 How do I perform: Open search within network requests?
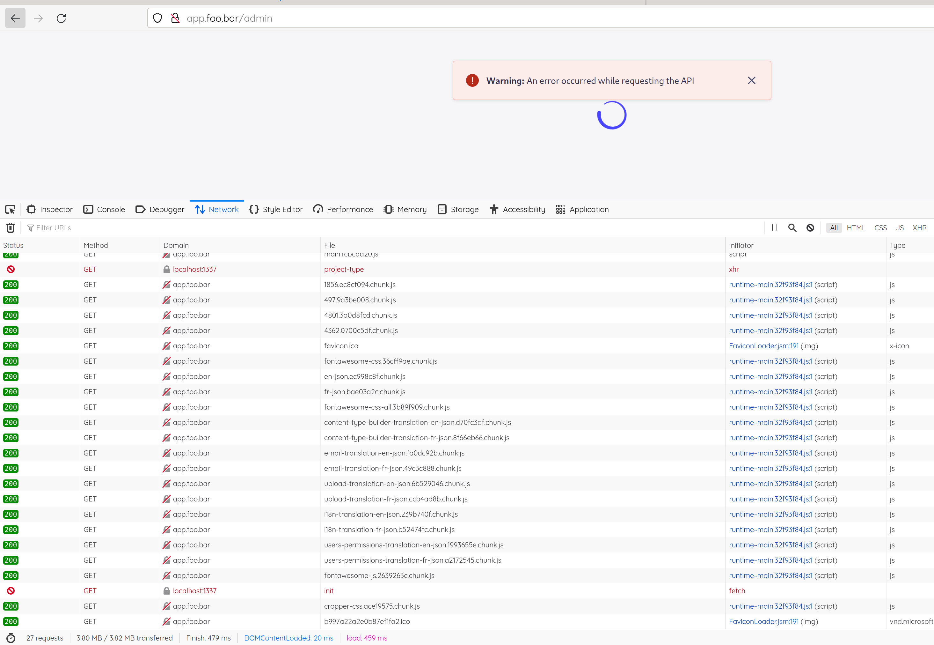[792, 227]
